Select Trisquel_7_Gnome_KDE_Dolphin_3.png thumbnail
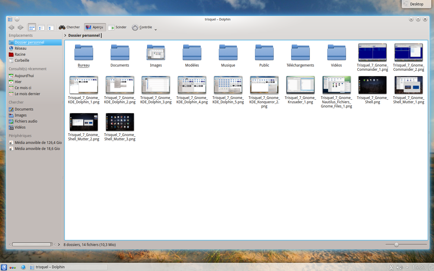Screen dimensions: 434x271 [156, 85]
